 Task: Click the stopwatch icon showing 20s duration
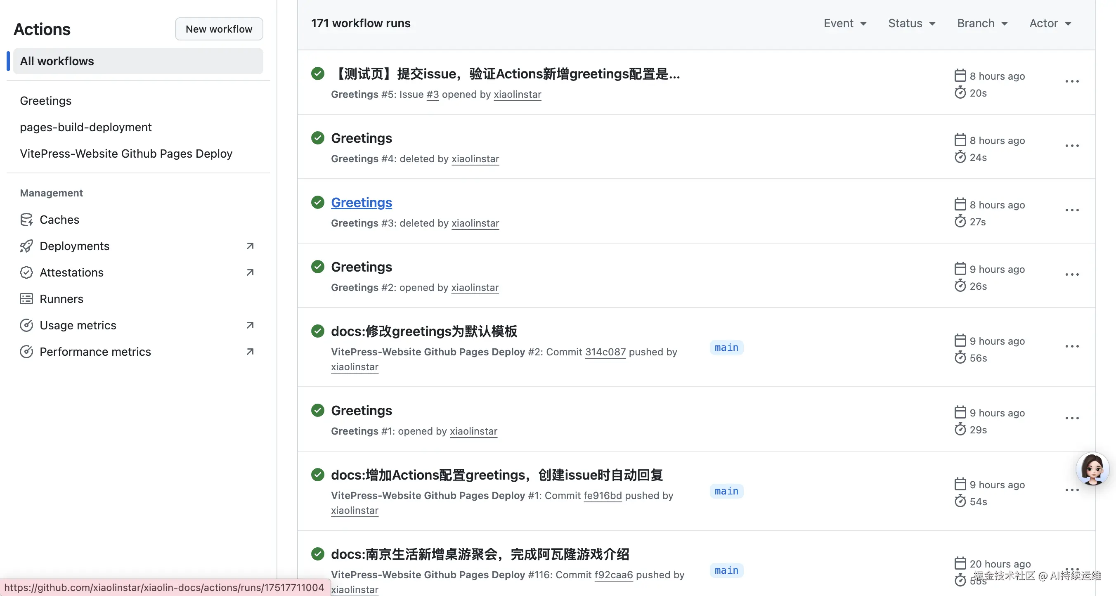pos(961,93)
